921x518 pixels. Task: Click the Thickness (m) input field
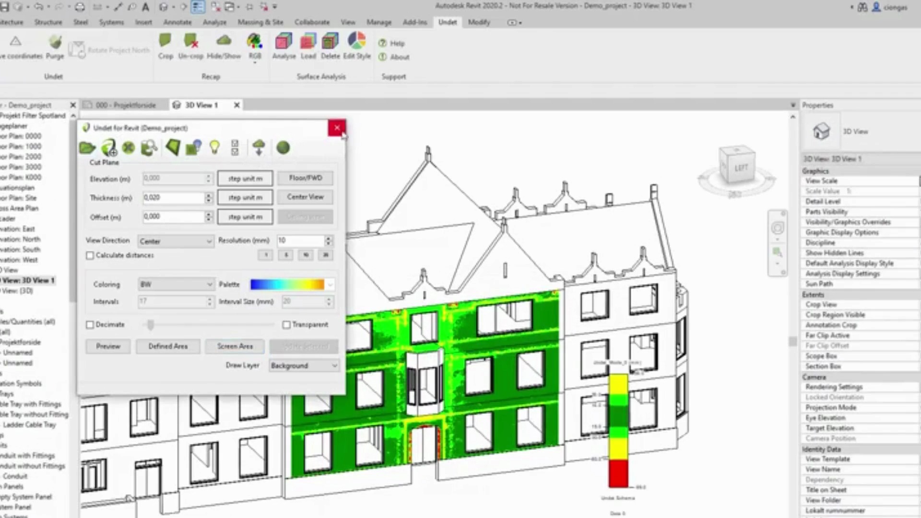point(174,198)
